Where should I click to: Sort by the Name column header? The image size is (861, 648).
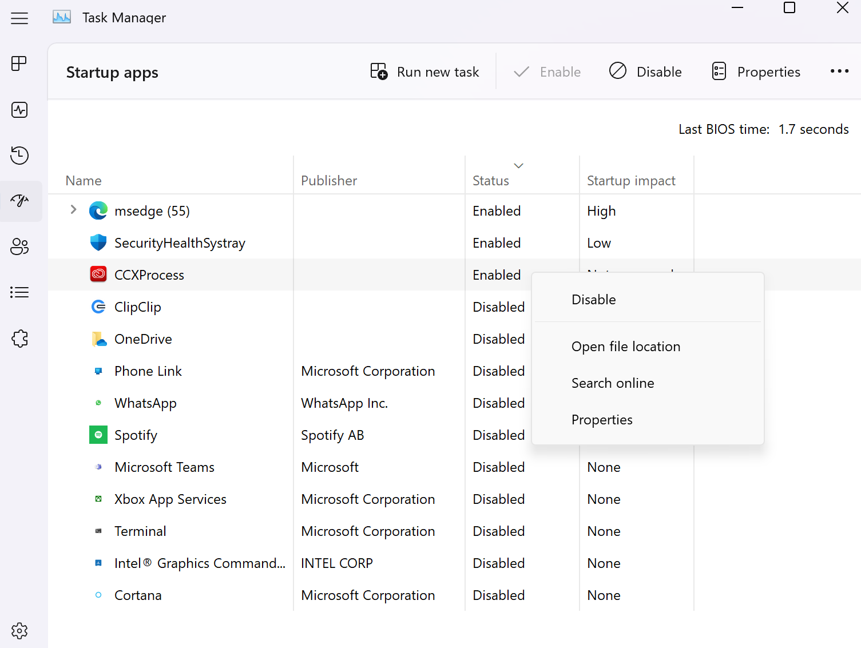point(84,181)
